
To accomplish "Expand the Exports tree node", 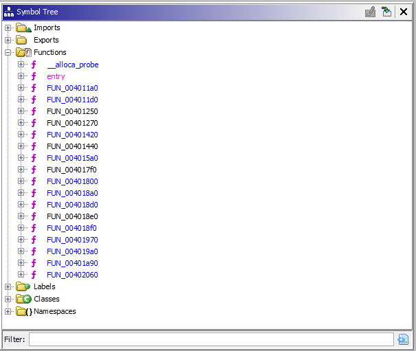I will (8, 40).
